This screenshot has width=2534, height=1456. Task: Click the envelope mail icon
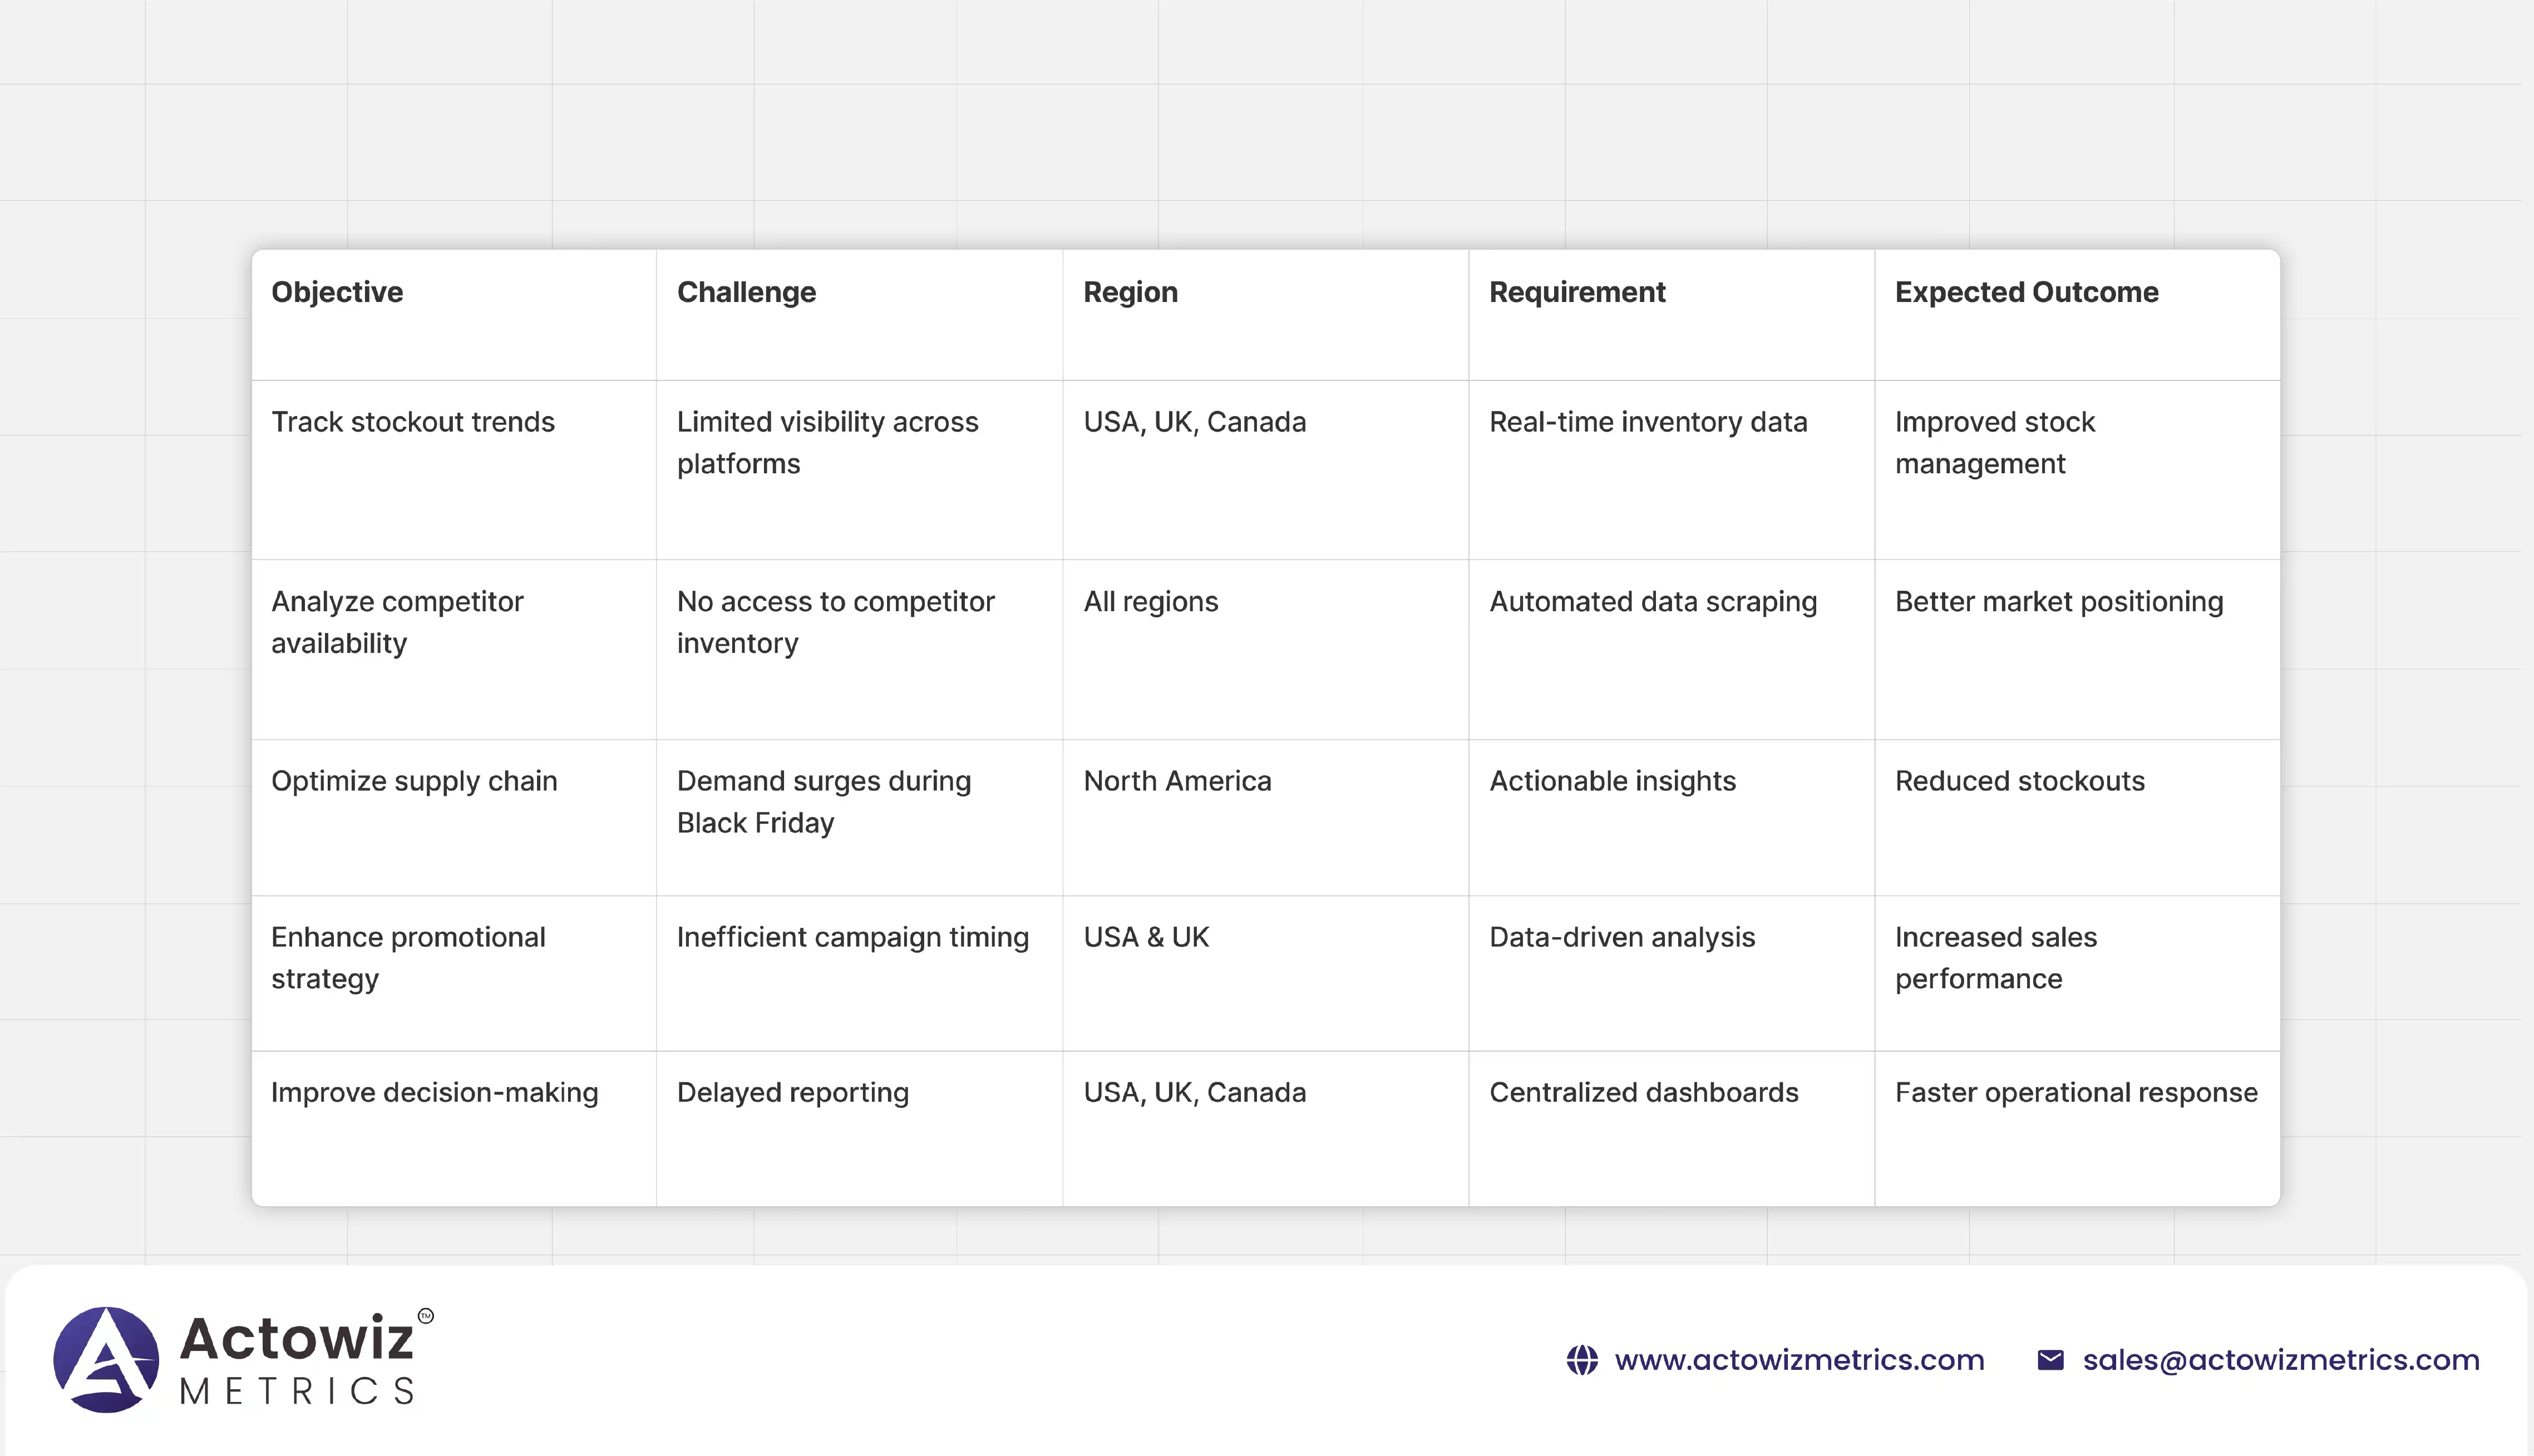2050,1360
